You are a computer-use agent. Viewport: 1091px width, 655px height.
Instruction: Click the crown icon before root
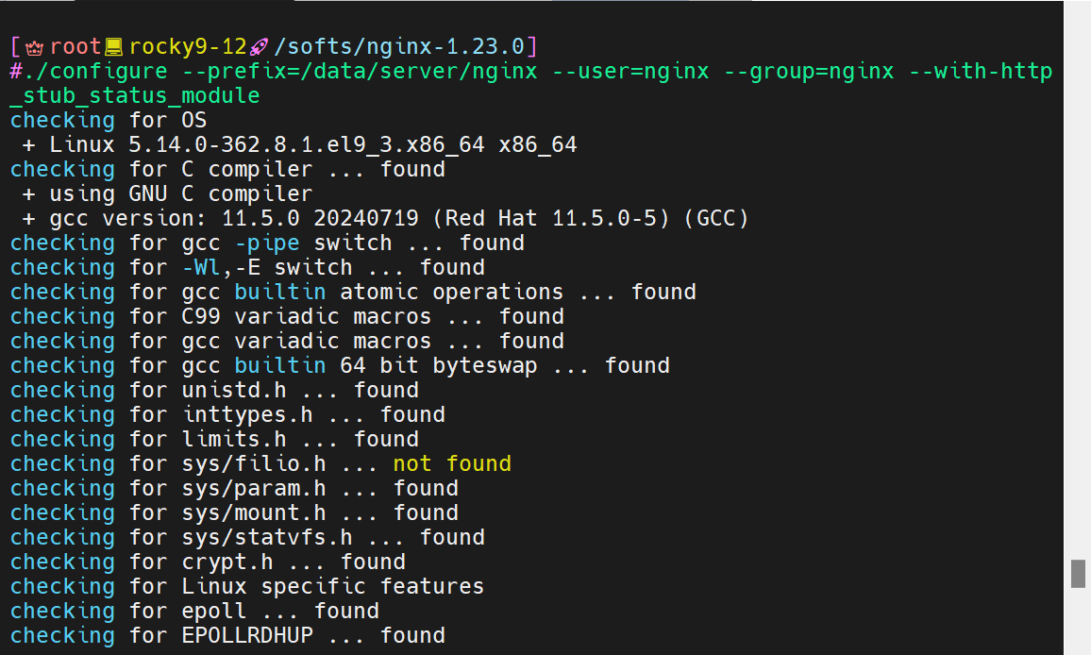(x=34, y=47)
